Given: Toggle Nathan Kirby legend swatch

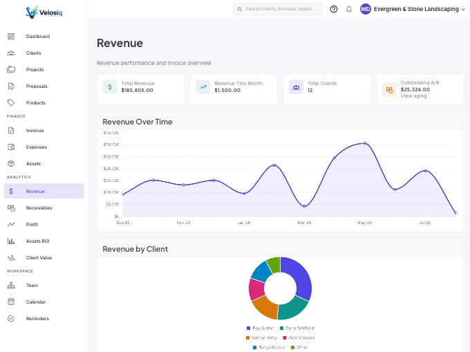Looking at the screenshot, I should (x=247, y=338).
